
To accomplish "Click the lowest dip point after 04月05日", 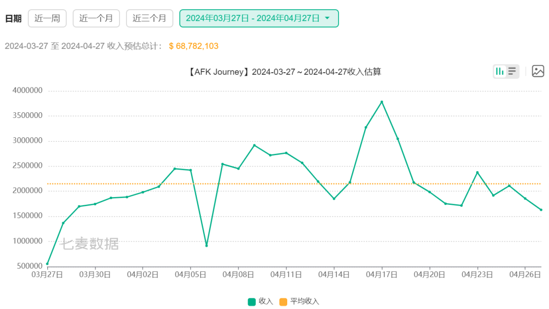I will click(x=206, y=245).
